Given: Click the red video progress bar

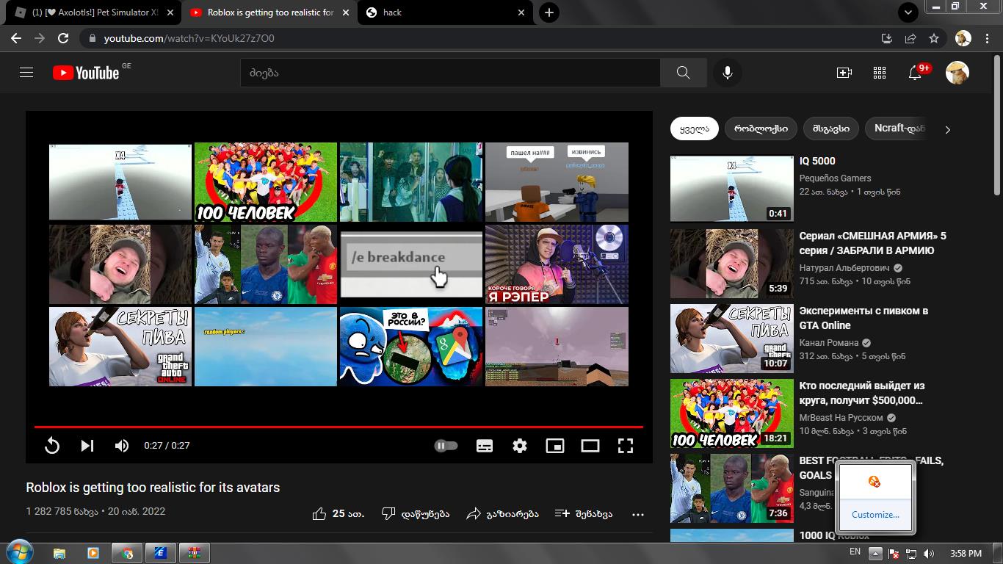Looking at the screenshot, I should pos(338,427).
